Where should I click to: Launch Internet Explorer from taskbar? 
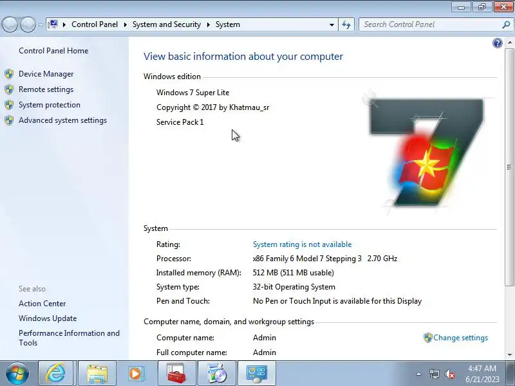[x=55, y=373]
